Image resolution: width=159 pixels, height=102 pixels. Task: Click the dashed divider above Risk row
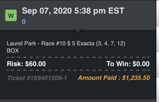point(78,57)
